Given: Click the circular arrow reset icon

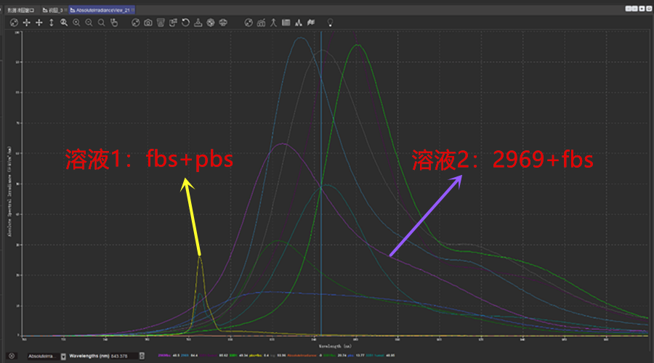Looking at the screenshot, I should click(x=185, y=23).
